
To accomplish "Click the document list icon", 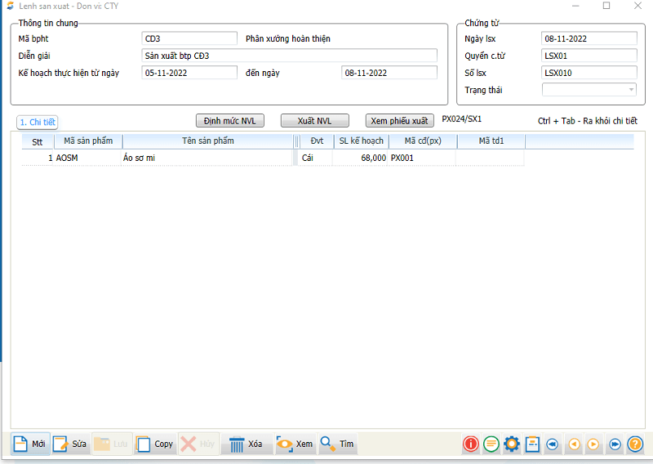I will (x=532, y=444).
